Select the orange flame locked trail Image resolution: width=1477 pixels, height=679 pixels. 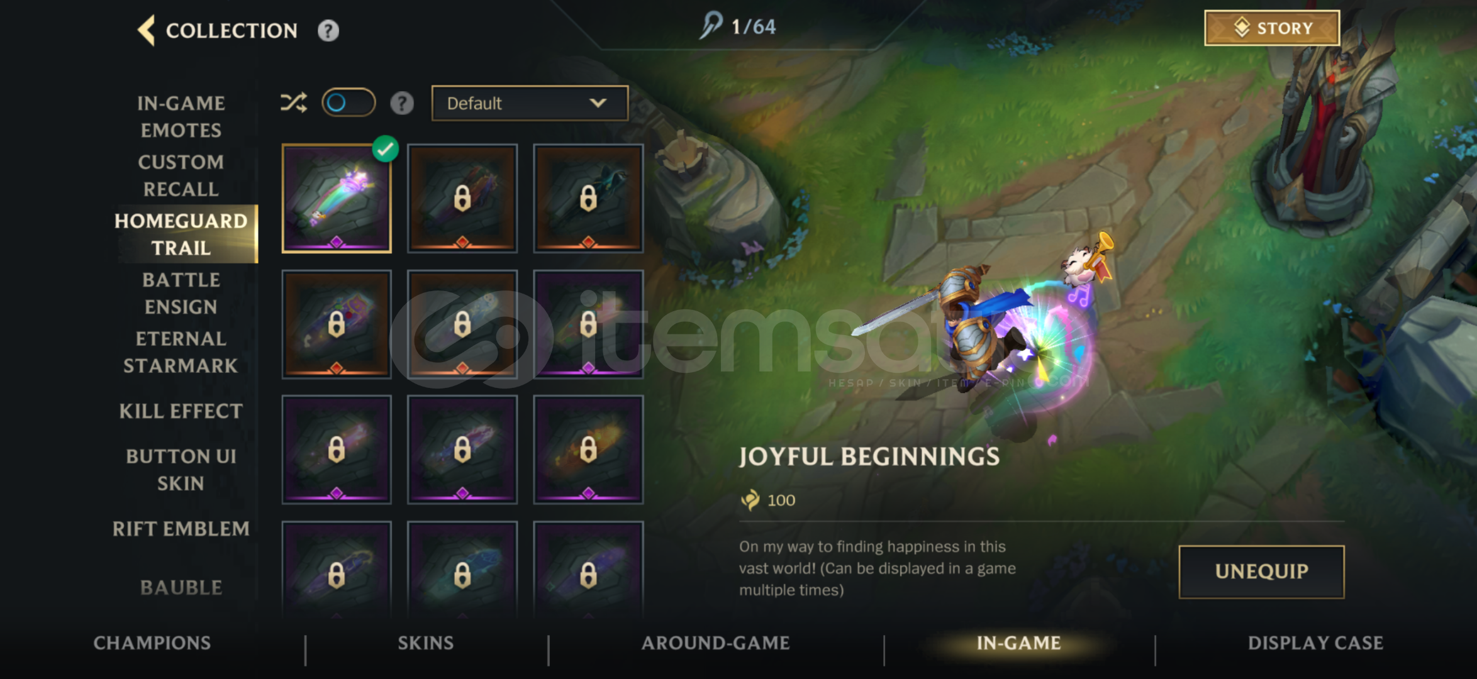point(588,450)
